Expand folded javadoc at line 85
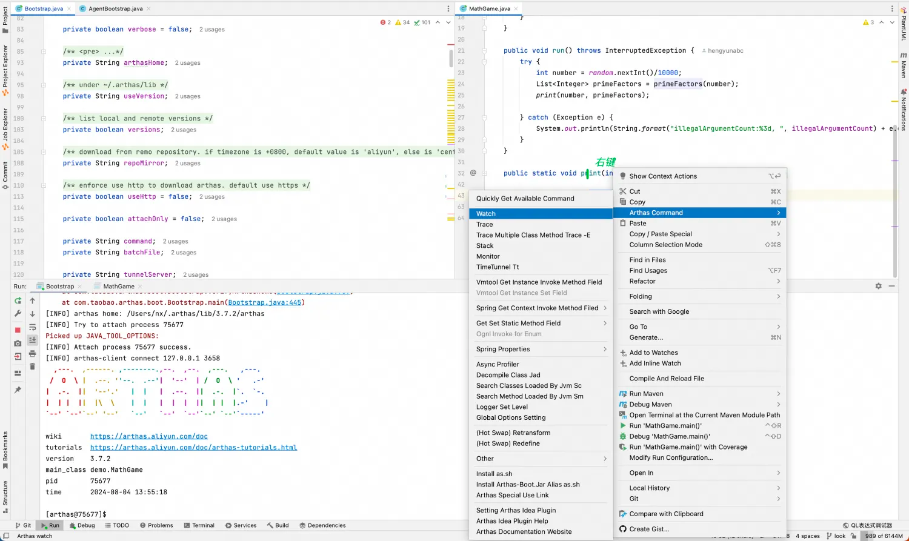Screen dimensions: 909x541 click(44, 51)
